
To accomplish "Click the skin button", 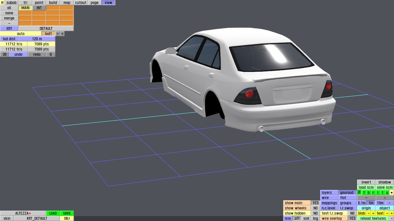I will coord(7,218).
